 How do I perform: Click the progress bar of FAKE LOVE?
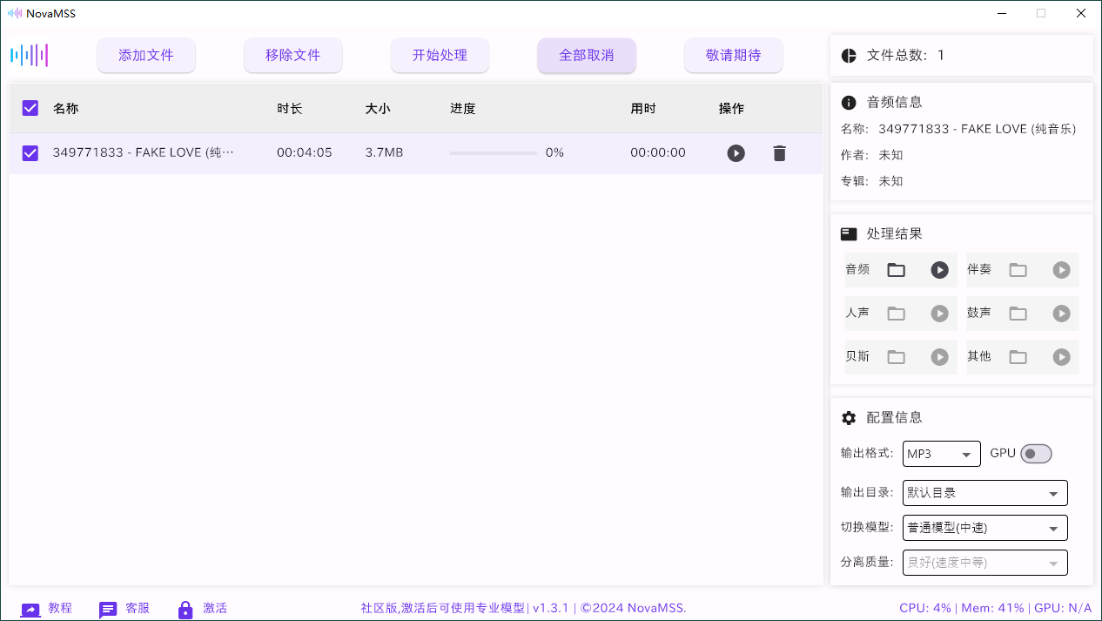493,152
